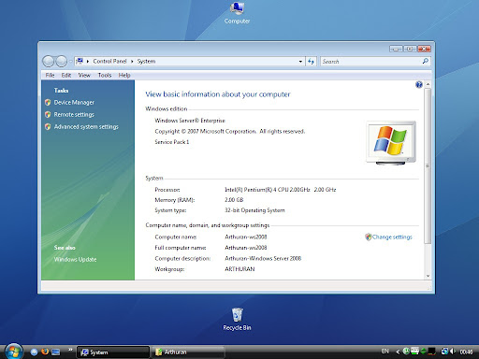Open the Recycle Bin desktop icon

tap(237, 320)
